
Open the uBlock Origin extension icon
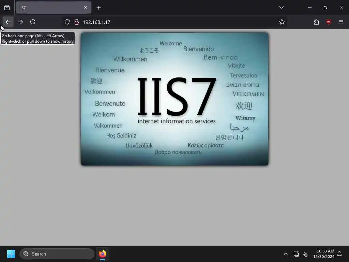[329, 22]
